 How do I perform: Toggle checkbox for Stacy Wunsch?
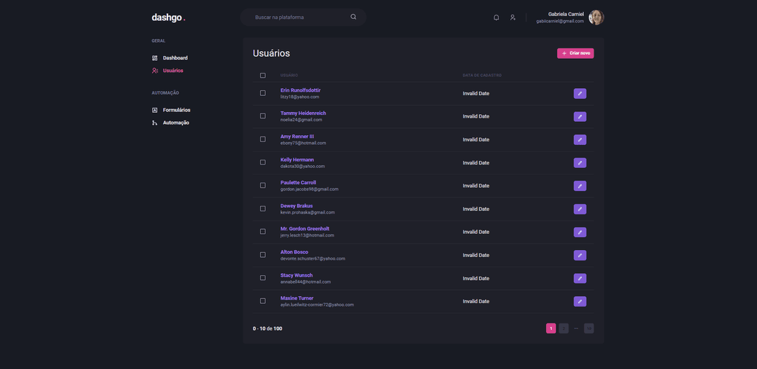coord(263,278)
